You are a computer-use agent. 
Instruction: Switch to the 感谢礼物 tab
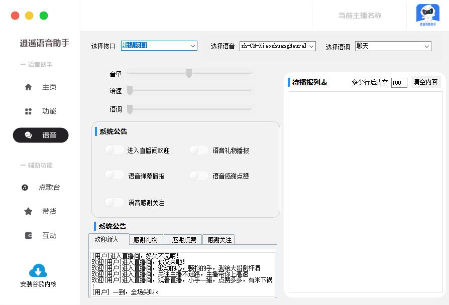tap(145, 240)
